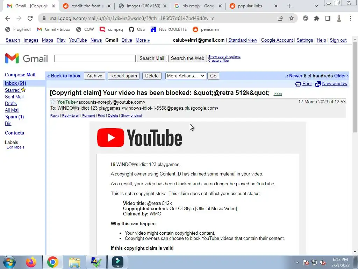Open new browser tab with plus
This screenshot has width=358, height=269.
[x=289, y=6]
